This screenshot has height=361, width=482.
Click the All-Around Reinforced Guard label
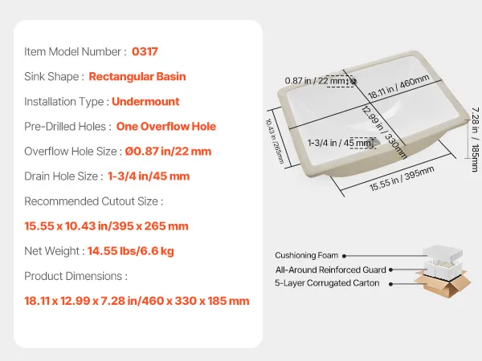pos(330,270)
